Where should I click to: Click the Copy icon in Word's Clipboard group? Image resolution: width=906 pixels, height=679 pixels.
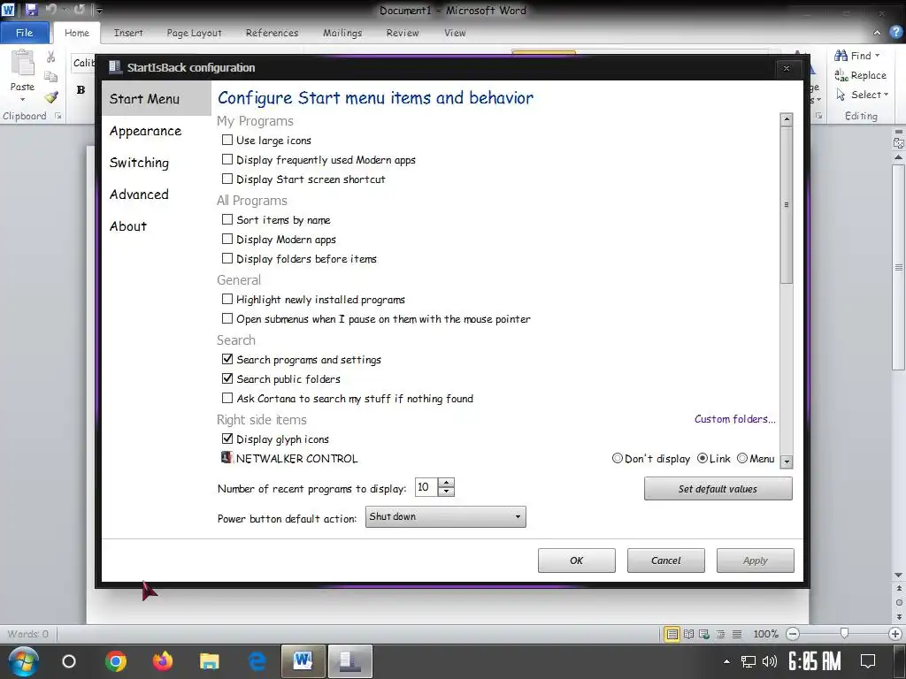[x=50, y=77]
